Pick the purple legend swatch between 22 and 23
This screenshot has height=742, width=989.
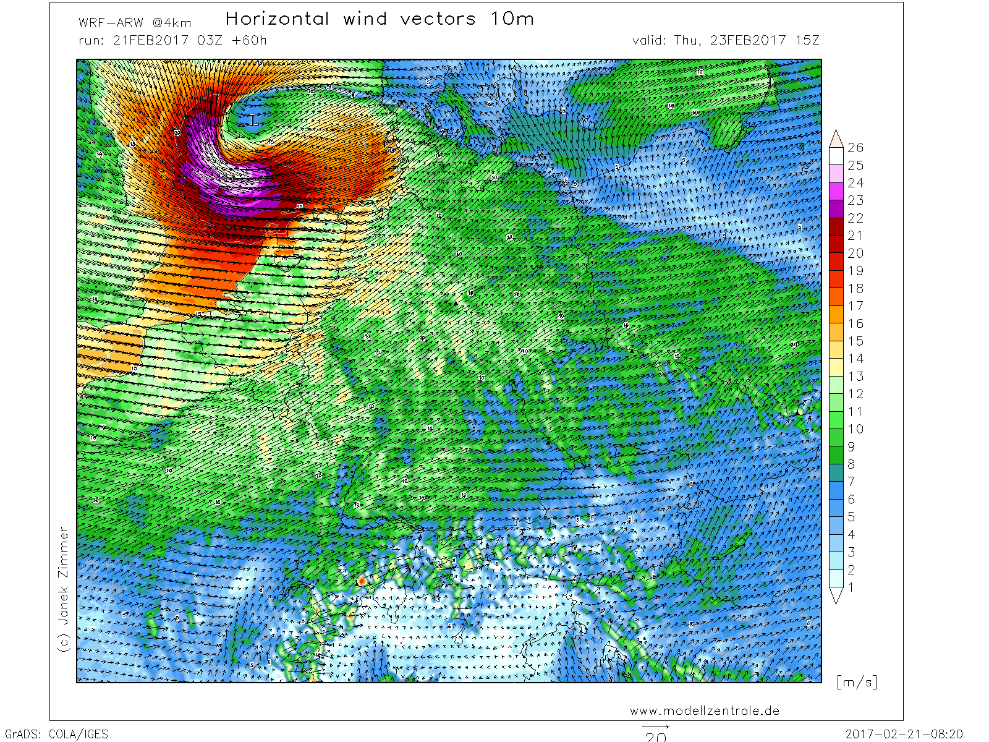836,209
